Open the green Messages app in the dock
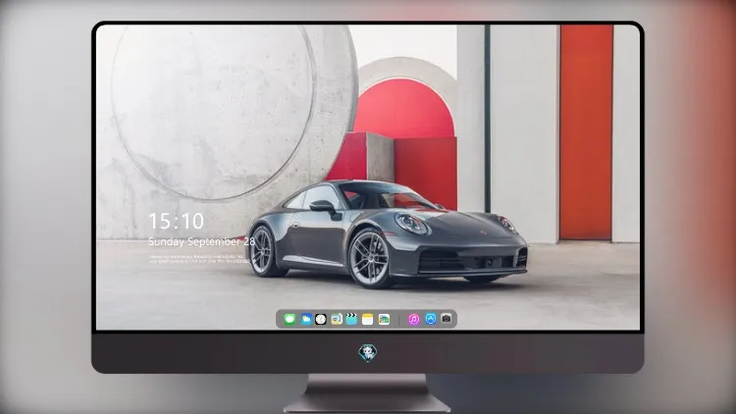 289,319
